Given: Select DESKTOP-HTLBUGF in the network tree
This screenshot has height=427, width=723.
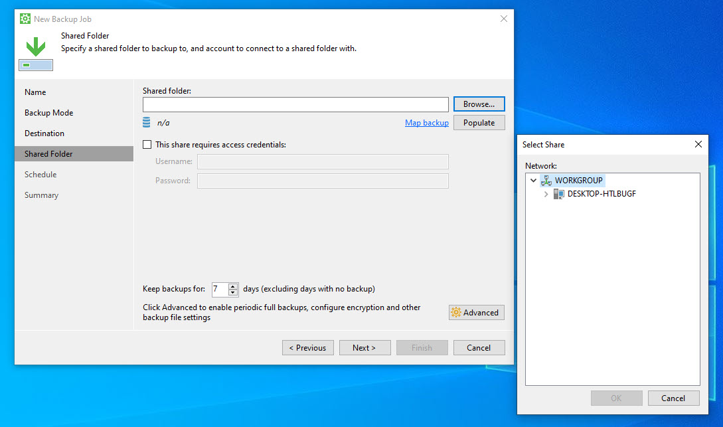Looking at the screenshot, I should (602, 194).
